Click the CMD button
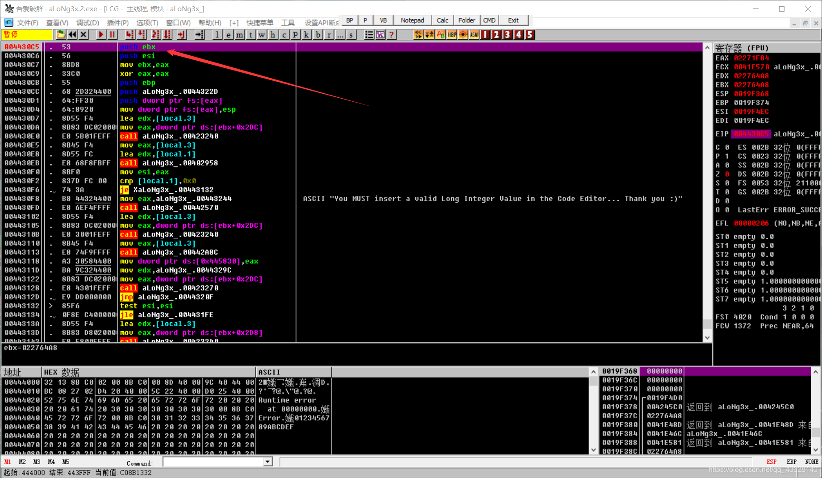822x478 pixels. 489,21
